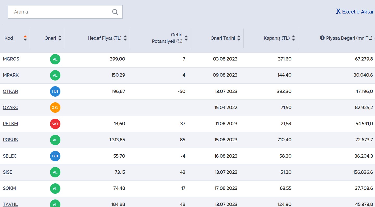The width and height of the screenshot is (375, 207).
Task: Sort by Kapanış (TL) column
Action: tap(293, 38)
